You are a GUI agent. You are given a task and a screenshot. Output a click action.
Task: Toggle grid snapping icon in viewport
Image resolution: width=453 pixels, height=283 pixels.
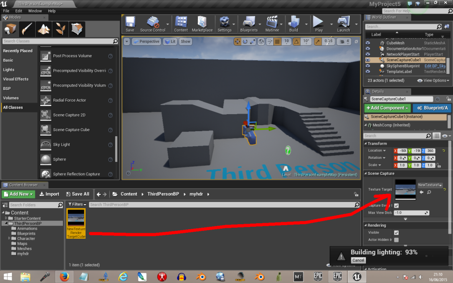click(x=277, y=42)
